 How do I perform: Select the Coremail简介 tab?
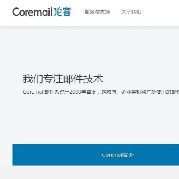coord(117,155)
